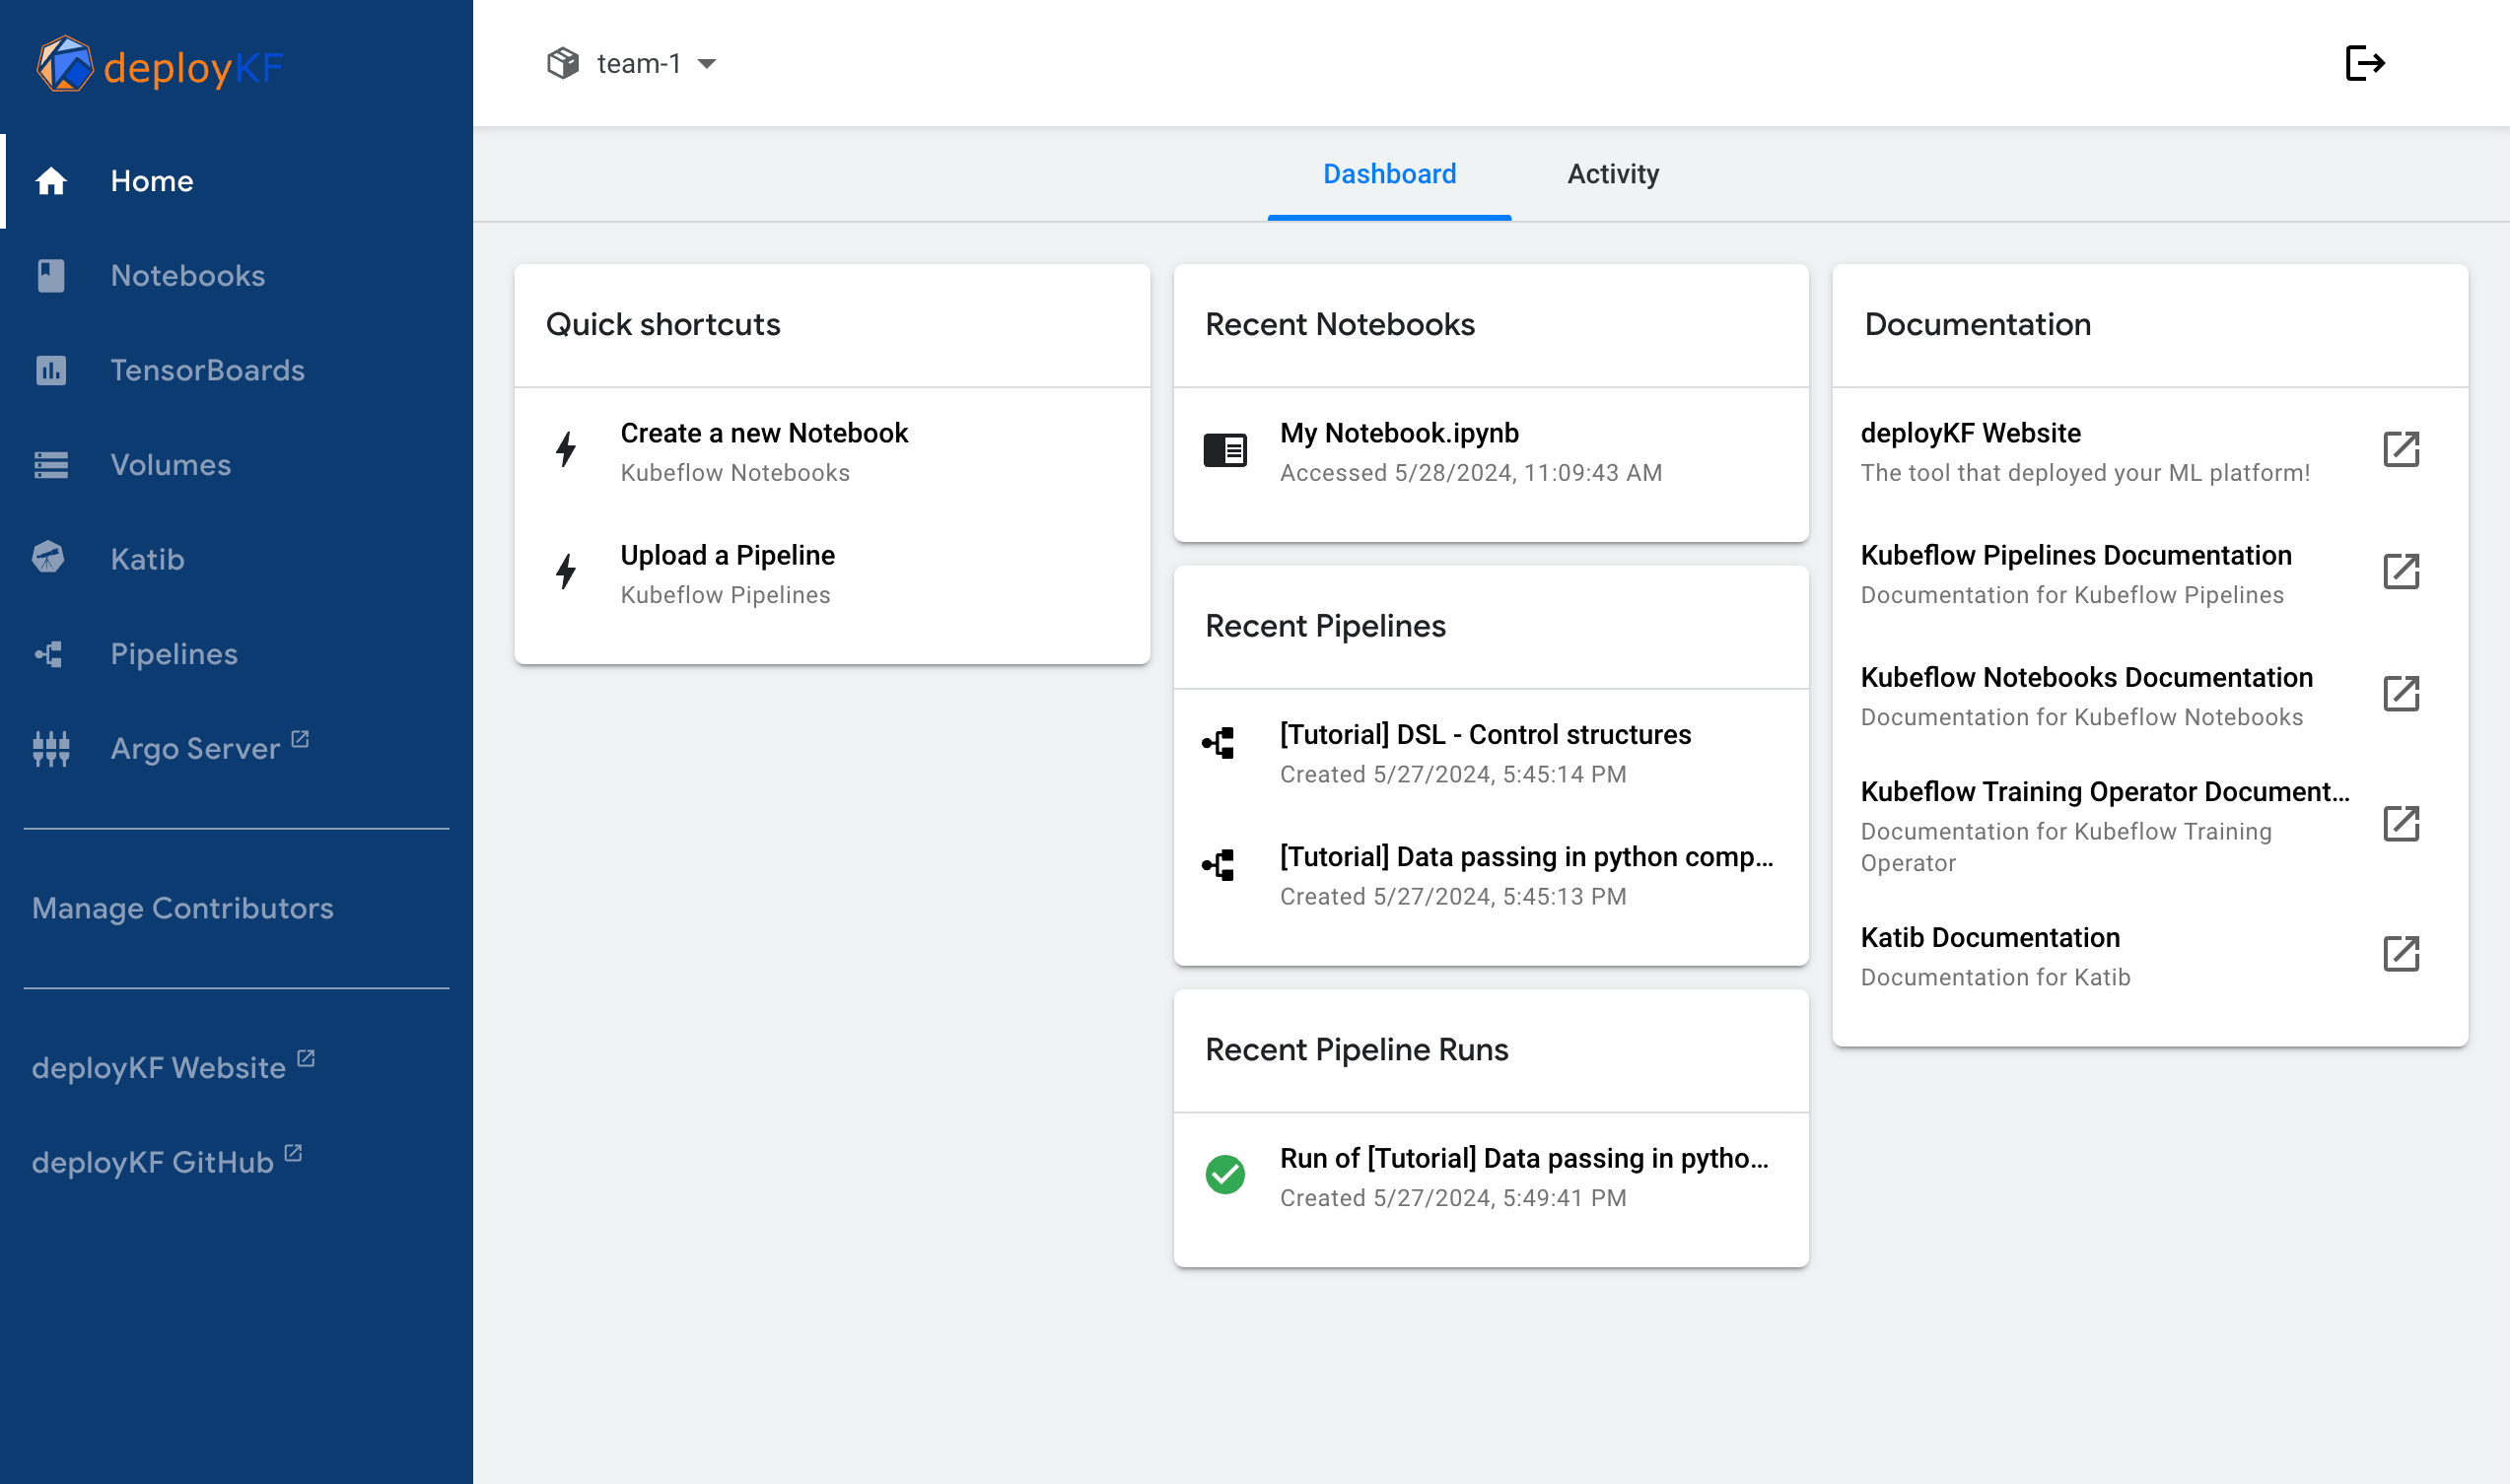Open external link icon for deployKF Website doc
This screenshot has height=1484, width=2510.
tap(2401, 449)
